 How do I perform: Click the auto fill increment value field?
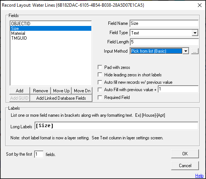pyautogui.click(x=178, y=89)
